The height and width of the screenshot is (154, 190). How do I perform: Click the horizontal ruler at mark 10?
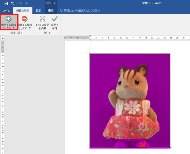point(121,38)
